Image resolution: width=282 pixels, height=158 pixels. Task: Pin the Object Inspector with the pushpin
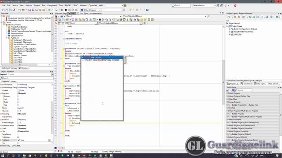click(x=50, y=72)
